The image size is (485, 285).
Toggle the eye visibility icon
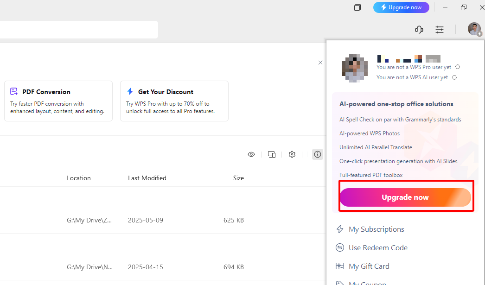click(251, 154)
